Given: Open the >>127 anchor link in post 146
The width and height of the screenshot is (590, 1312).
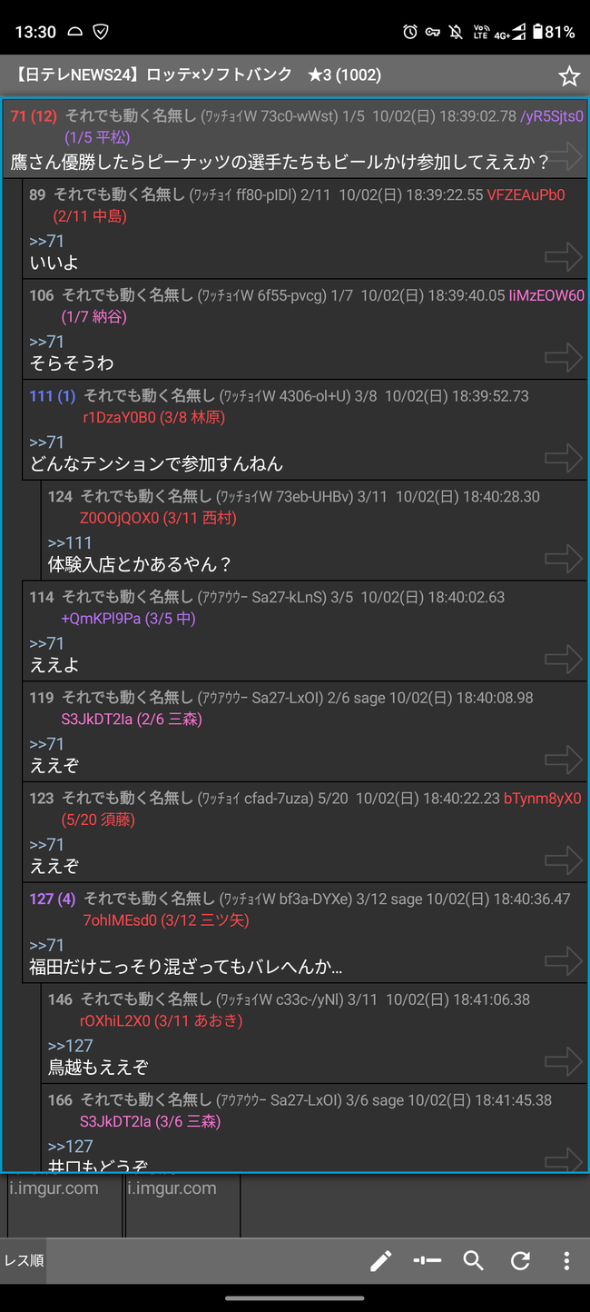Looking at the screenshot, I should click(70, 1046).
